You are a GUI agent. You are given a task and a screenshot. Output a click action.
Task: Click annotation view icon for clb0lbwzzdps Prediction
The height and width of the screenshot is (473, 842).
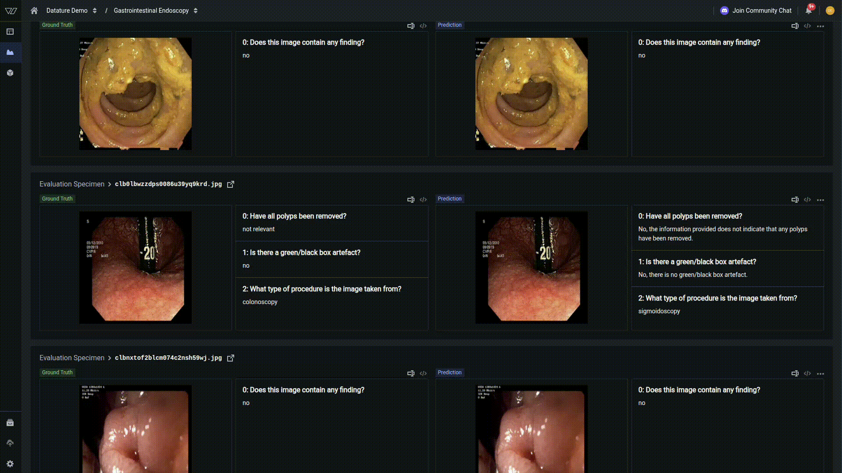[795, 200]
